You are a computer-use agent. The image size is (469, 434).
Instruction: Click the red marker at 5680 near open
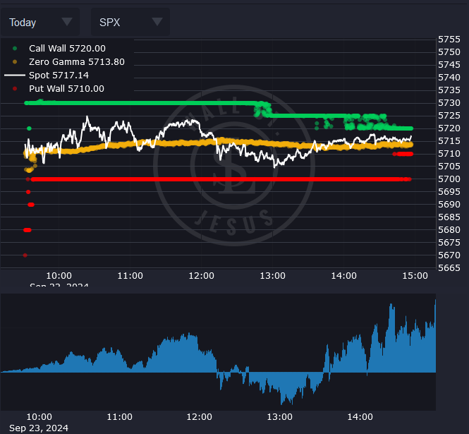pos(28,230)
